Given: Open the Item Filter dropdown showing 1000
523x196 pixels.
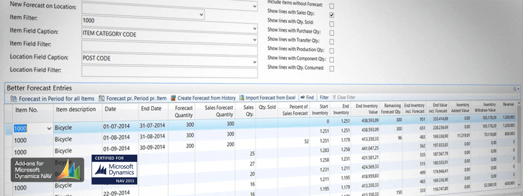Looking at the screenshot, I should tap(254, 29).
